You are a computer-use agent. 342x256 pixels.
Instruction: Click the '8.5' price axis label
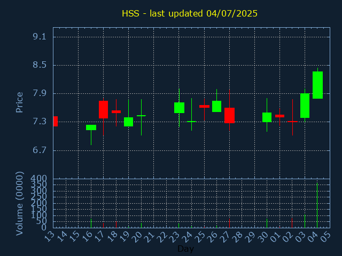point(40,65)
